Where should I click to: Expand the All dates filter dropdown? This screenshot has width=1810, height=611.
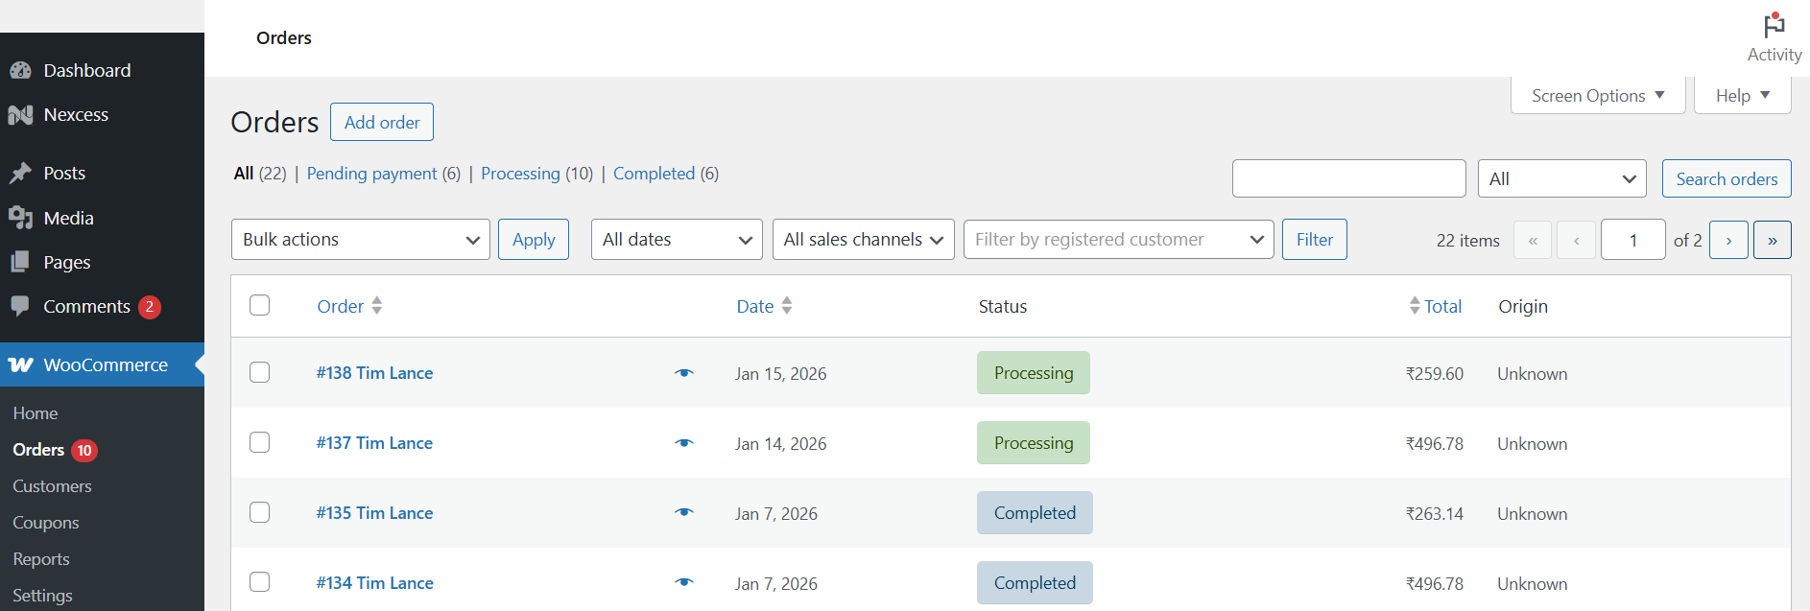676,240
